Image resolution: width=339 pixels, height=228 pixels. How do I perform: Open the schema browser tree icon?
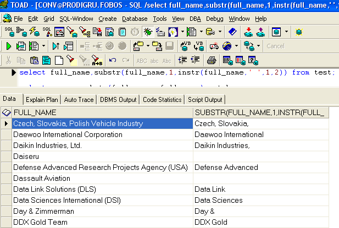pos(21,32)
